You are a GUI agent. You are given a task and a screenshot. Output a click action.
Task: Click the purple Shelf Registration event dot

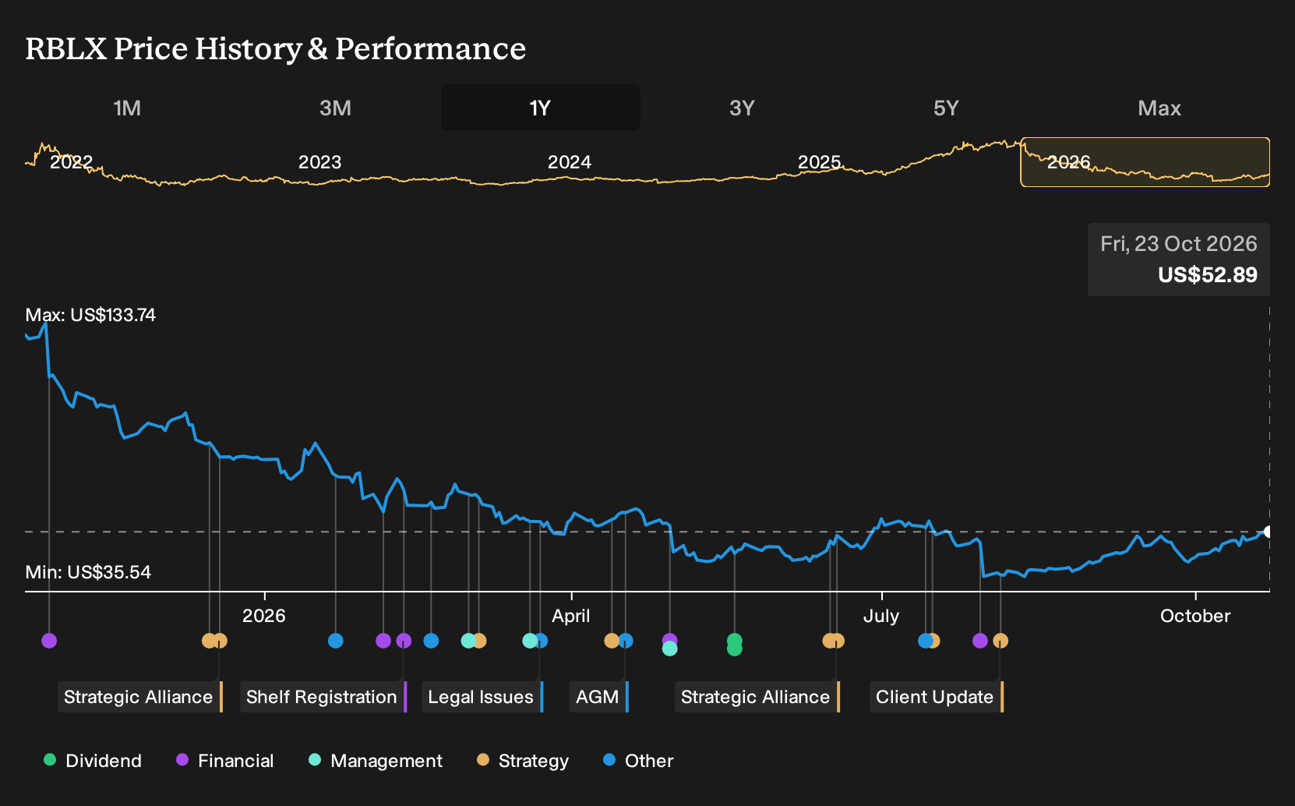tap(404, 641)
